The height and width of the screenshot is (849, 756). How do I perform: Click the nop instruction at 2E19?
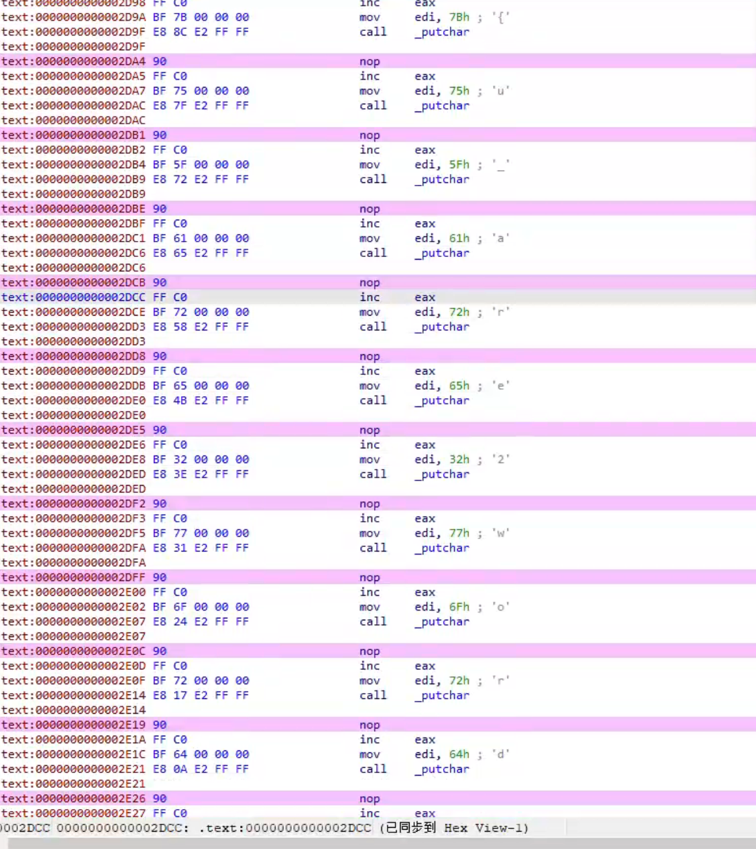370,725
